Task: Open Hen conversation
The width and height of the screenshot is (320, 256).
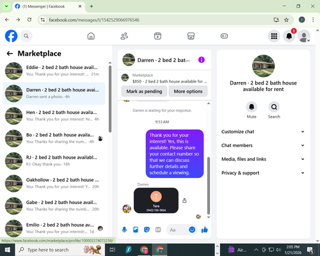Action: (54, 116)
